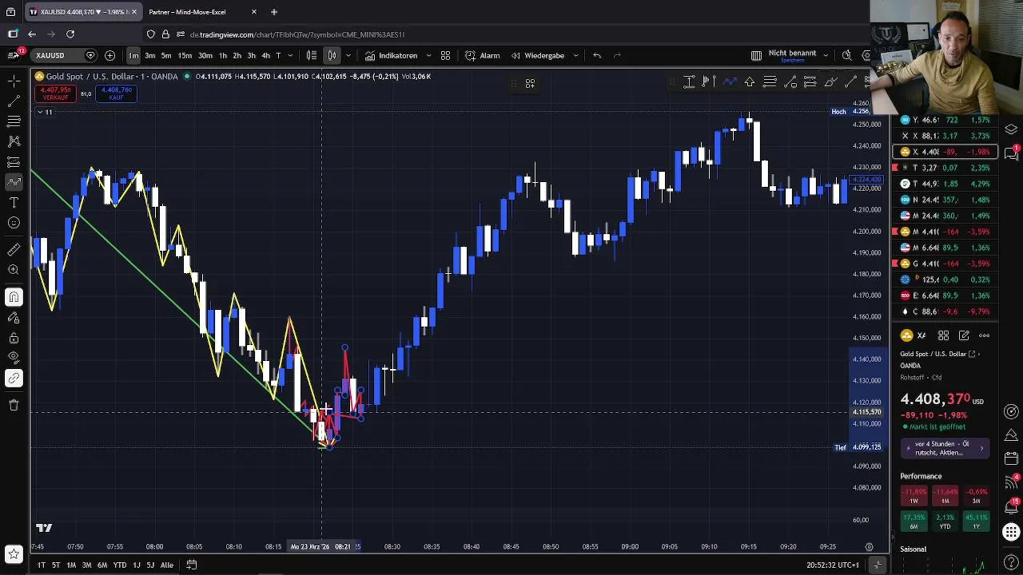This screenshot has height=575, width=1023.
Task: Open the emoji and icons tool
Action: (14, 223)
